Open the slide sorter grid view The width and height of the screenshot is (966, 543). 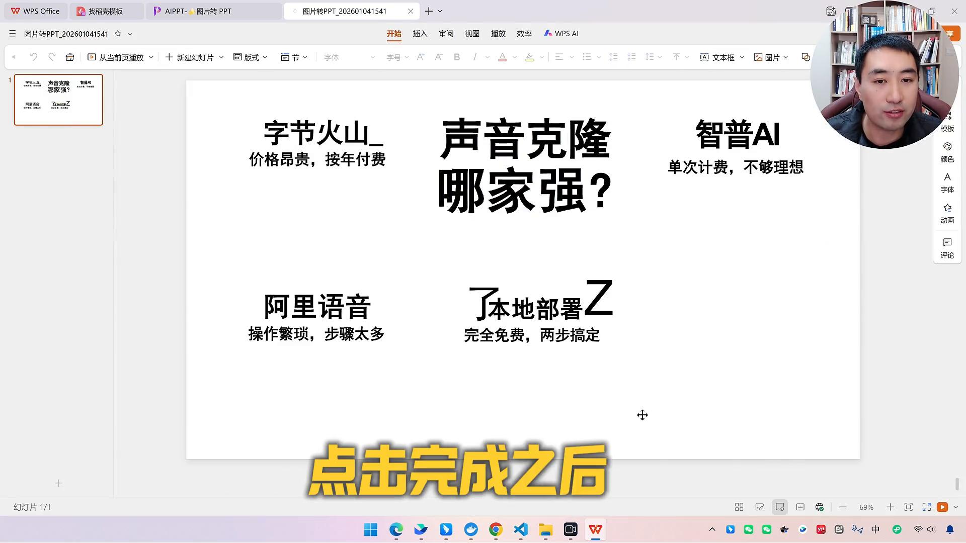(739, 507)
